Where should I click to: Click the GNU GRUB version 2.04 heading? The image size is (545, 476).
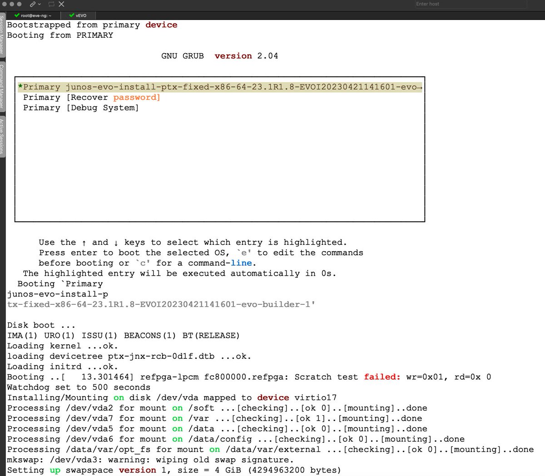[219, 56]
